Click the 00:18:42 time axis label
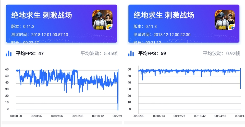 [x=200, y=116]
